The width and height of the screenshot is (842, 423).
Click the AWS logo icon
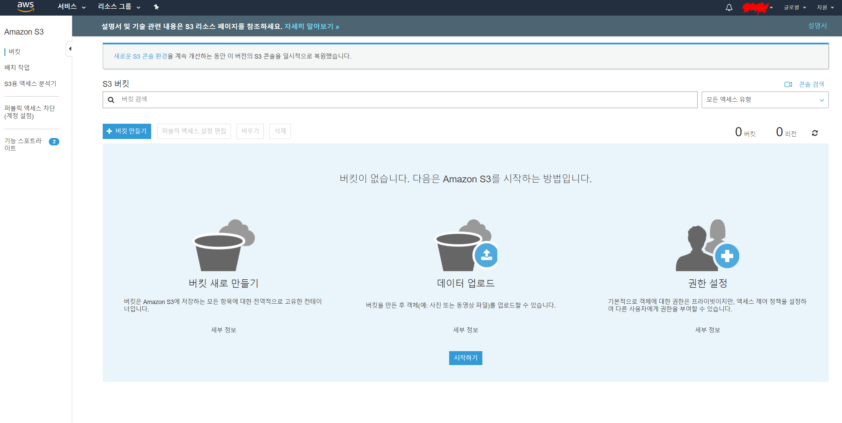(26, 6)
